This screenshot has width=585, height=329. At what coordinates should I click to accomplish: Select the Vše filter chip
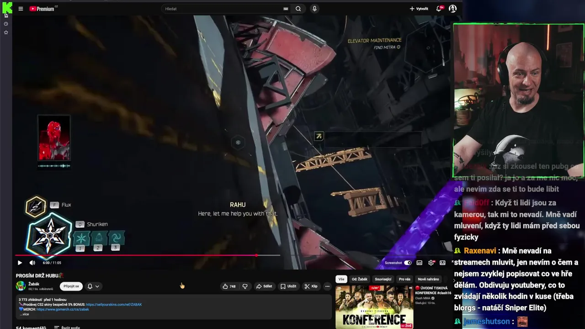coord(341,279)
